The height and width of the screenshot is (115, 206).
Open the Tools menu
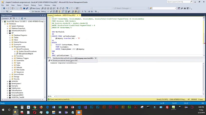click(x=39, y=5)
